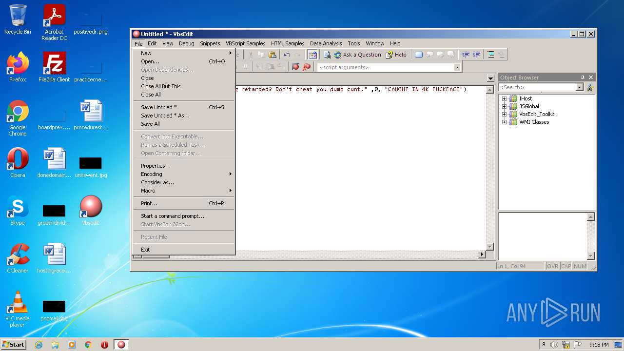Expand the Encoding submenu

click(x=184, y=174)
